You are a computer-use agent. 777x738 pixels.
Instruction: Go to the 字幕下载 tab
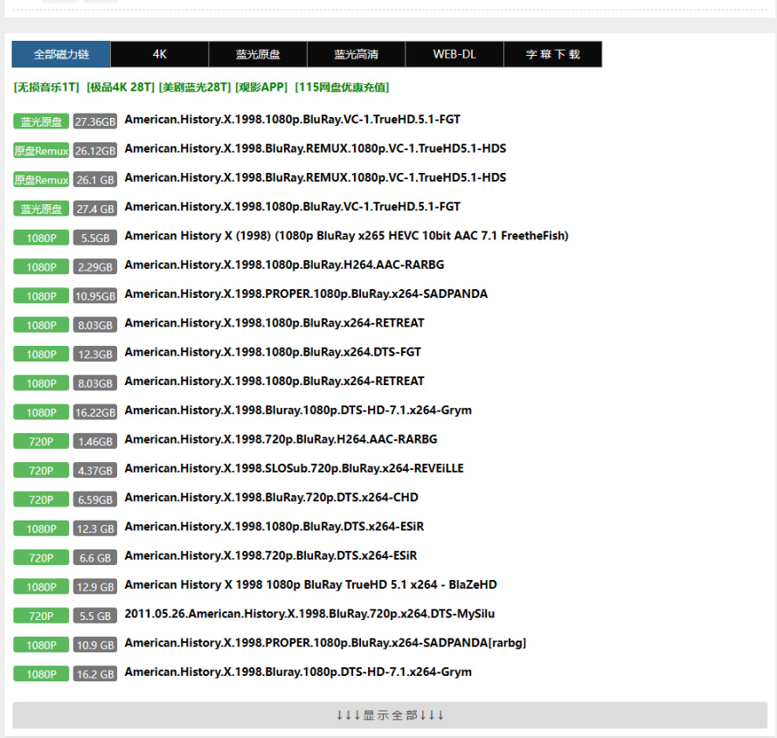pos(553,54)
